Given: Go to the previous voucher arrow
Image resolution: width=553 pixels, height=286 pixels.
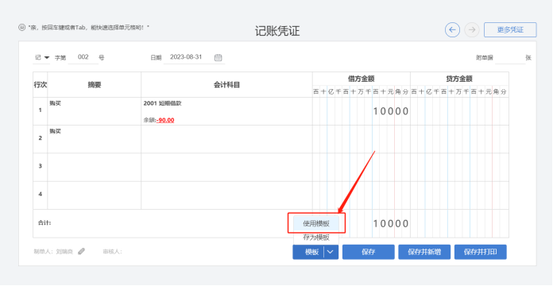Looking at the screenshot, I should tap(452, 30).
